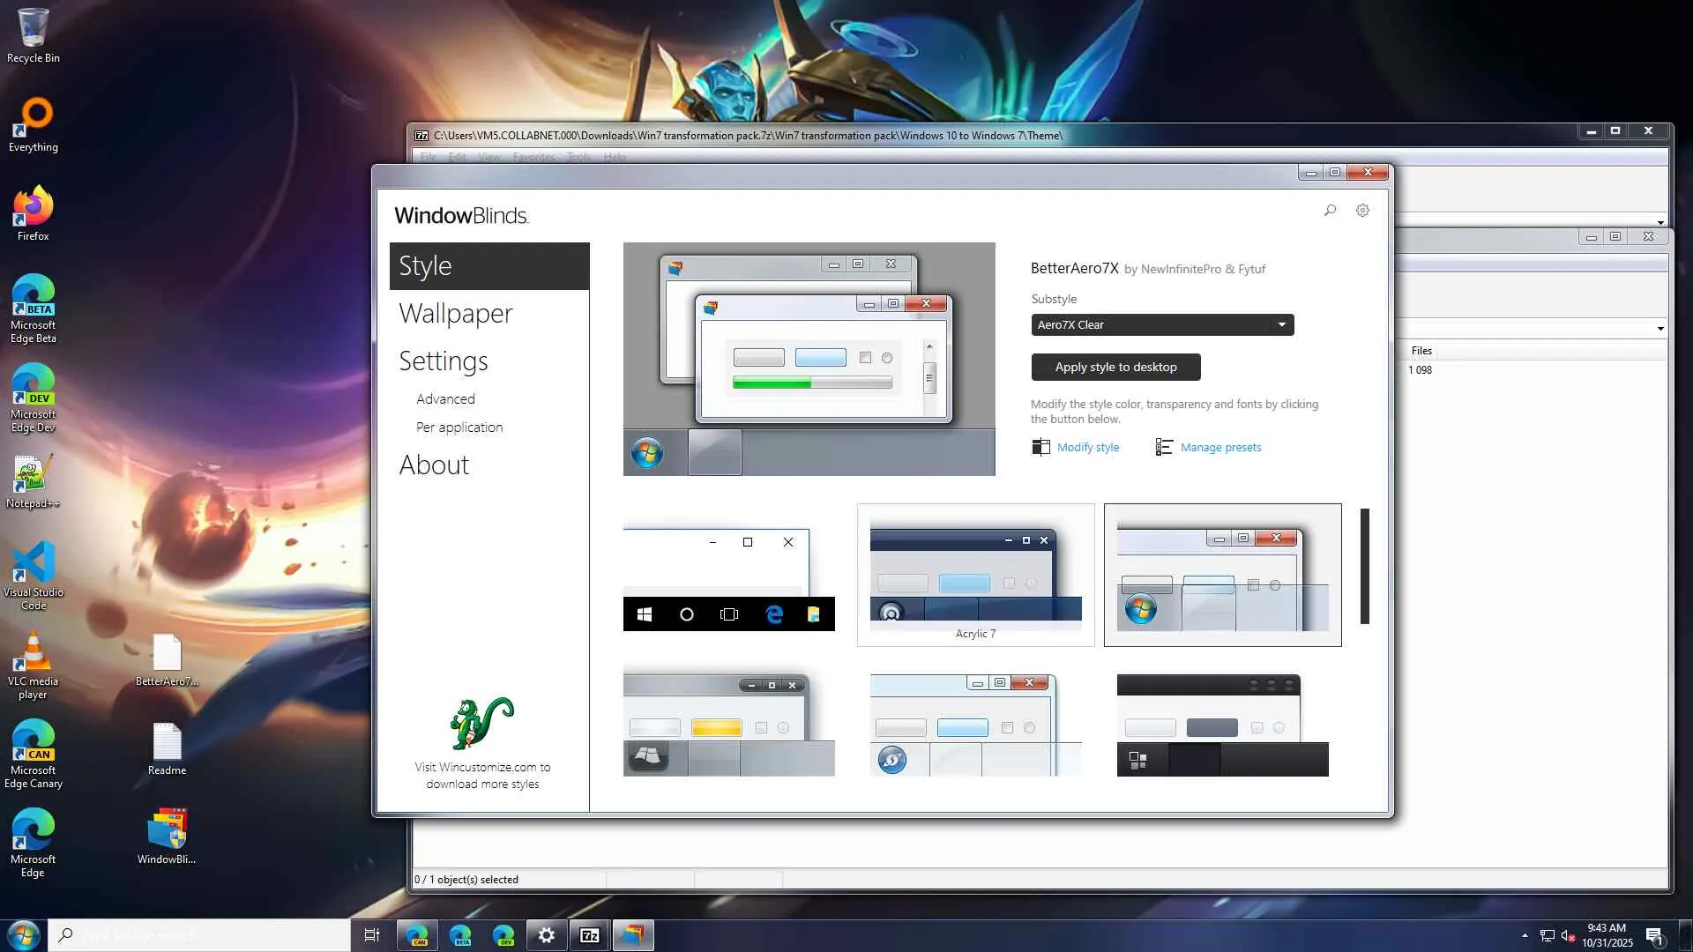Click the search magnifier icon in WindowBlinds
1693x952 pixels.
(x=1330, y=210)
